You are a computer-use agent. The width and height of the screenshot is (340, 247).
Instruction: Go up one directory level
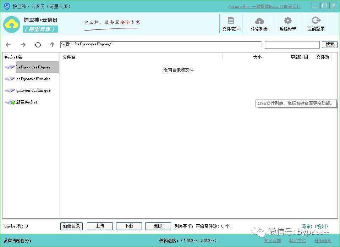(x=52, y=45)
